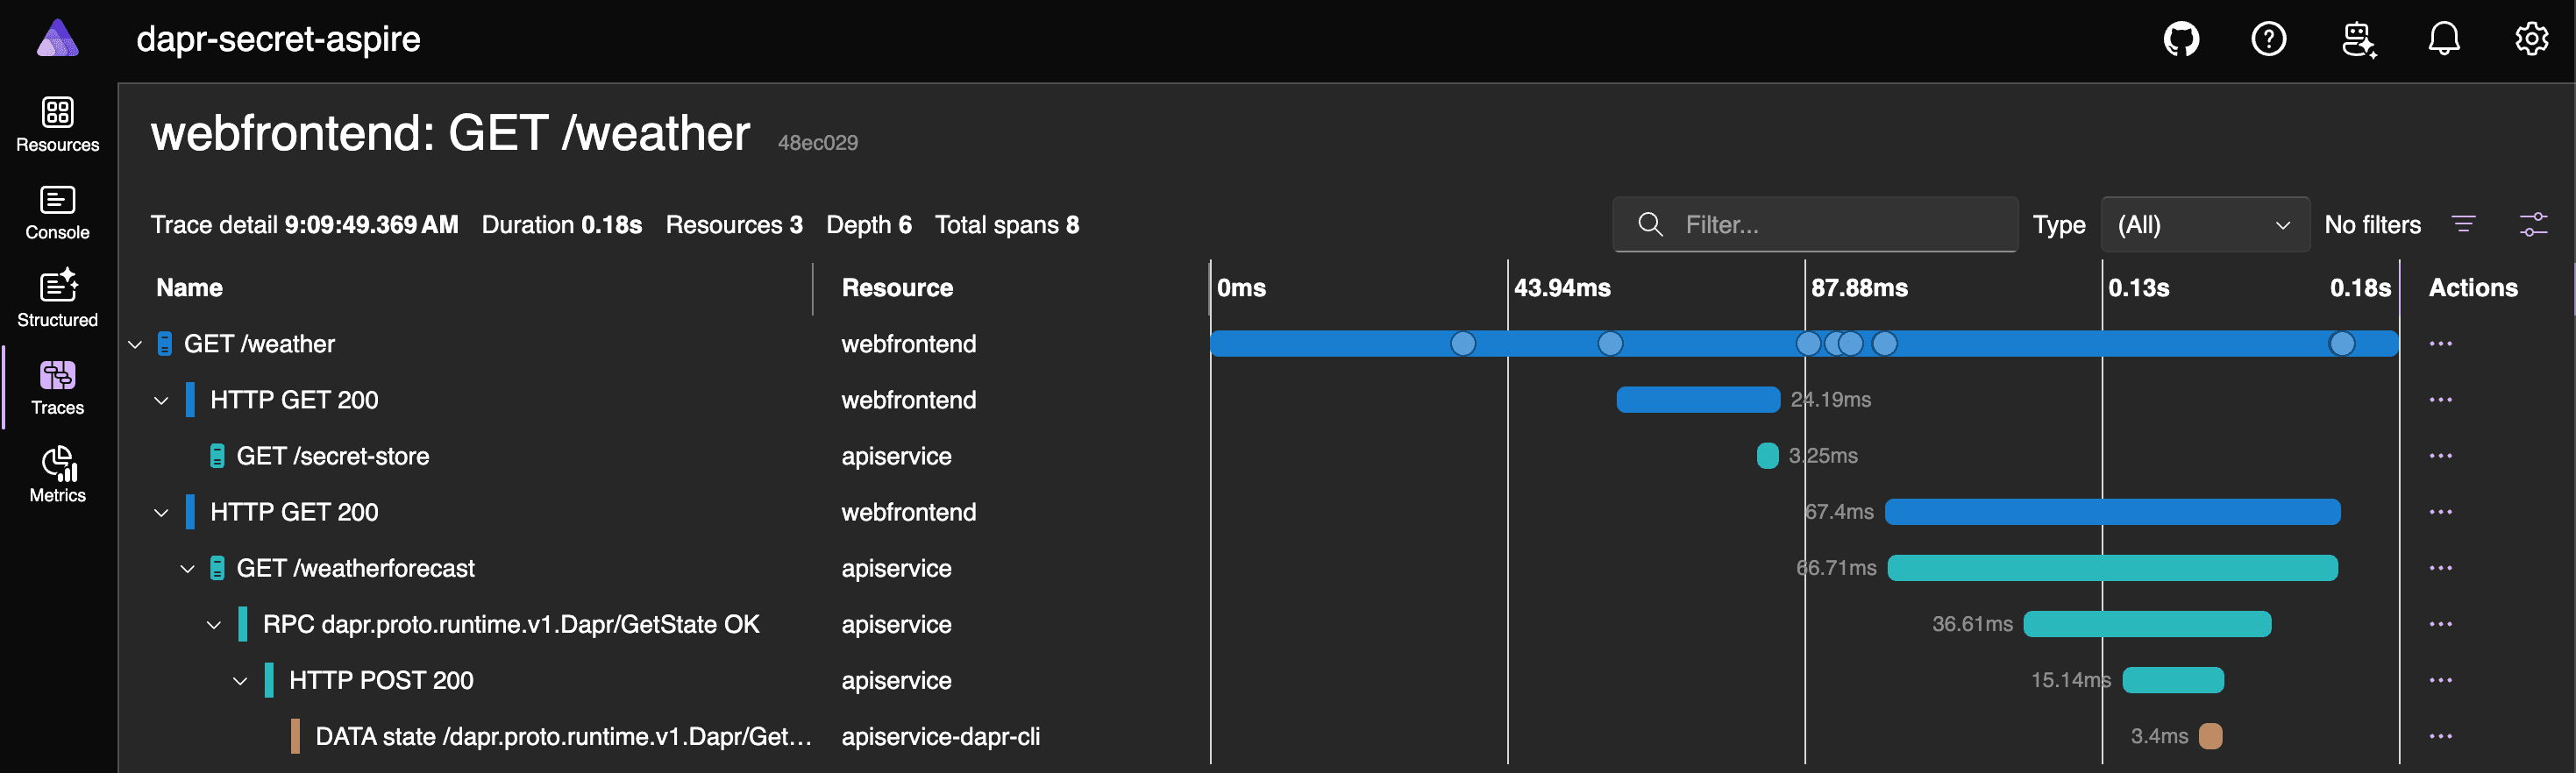Viewport: 2576px width, 773px height.
Task: Open the Console logs page
Action: [x=58, y=212]
